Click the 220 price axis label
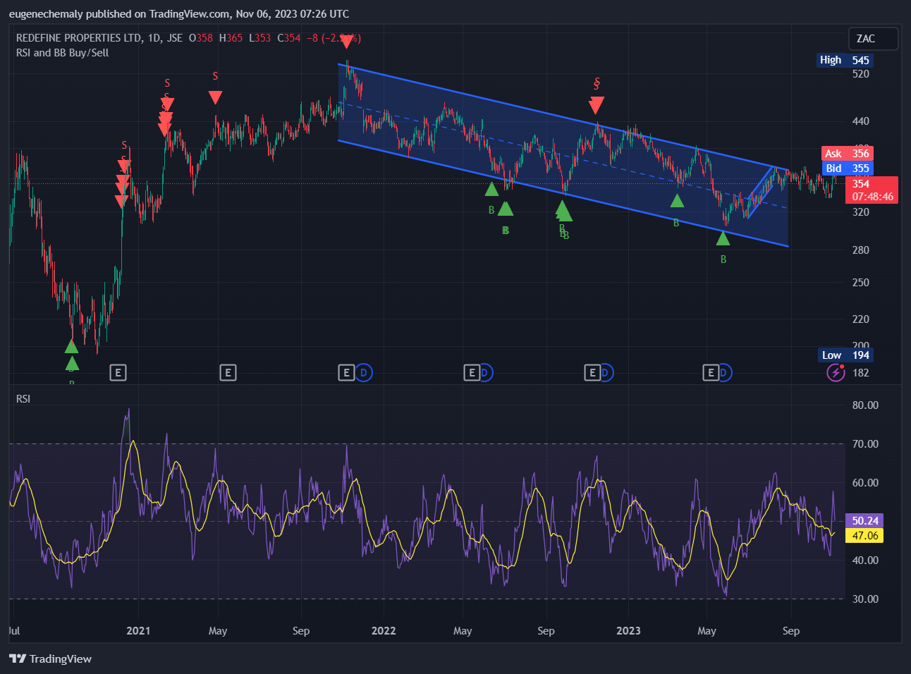 pos(860,319)
